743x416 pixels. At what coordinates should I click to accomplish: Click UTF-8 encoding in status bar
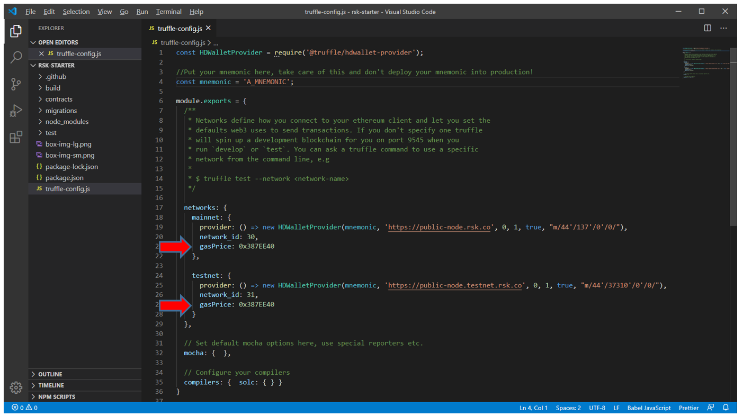point(597,408)
